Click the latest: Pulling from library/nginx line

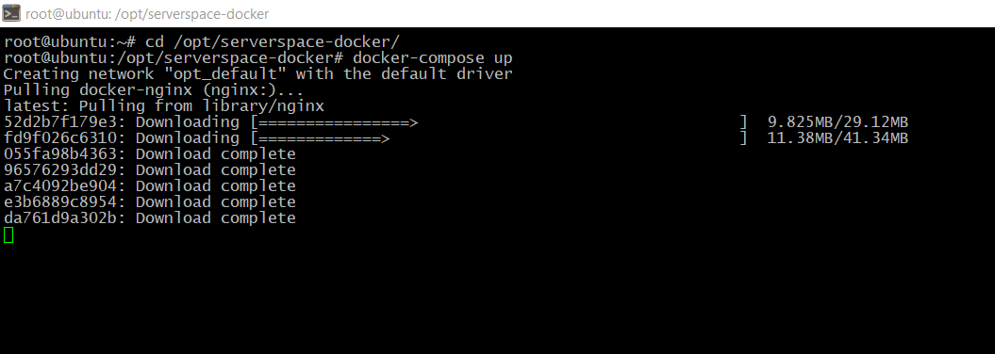164,105
